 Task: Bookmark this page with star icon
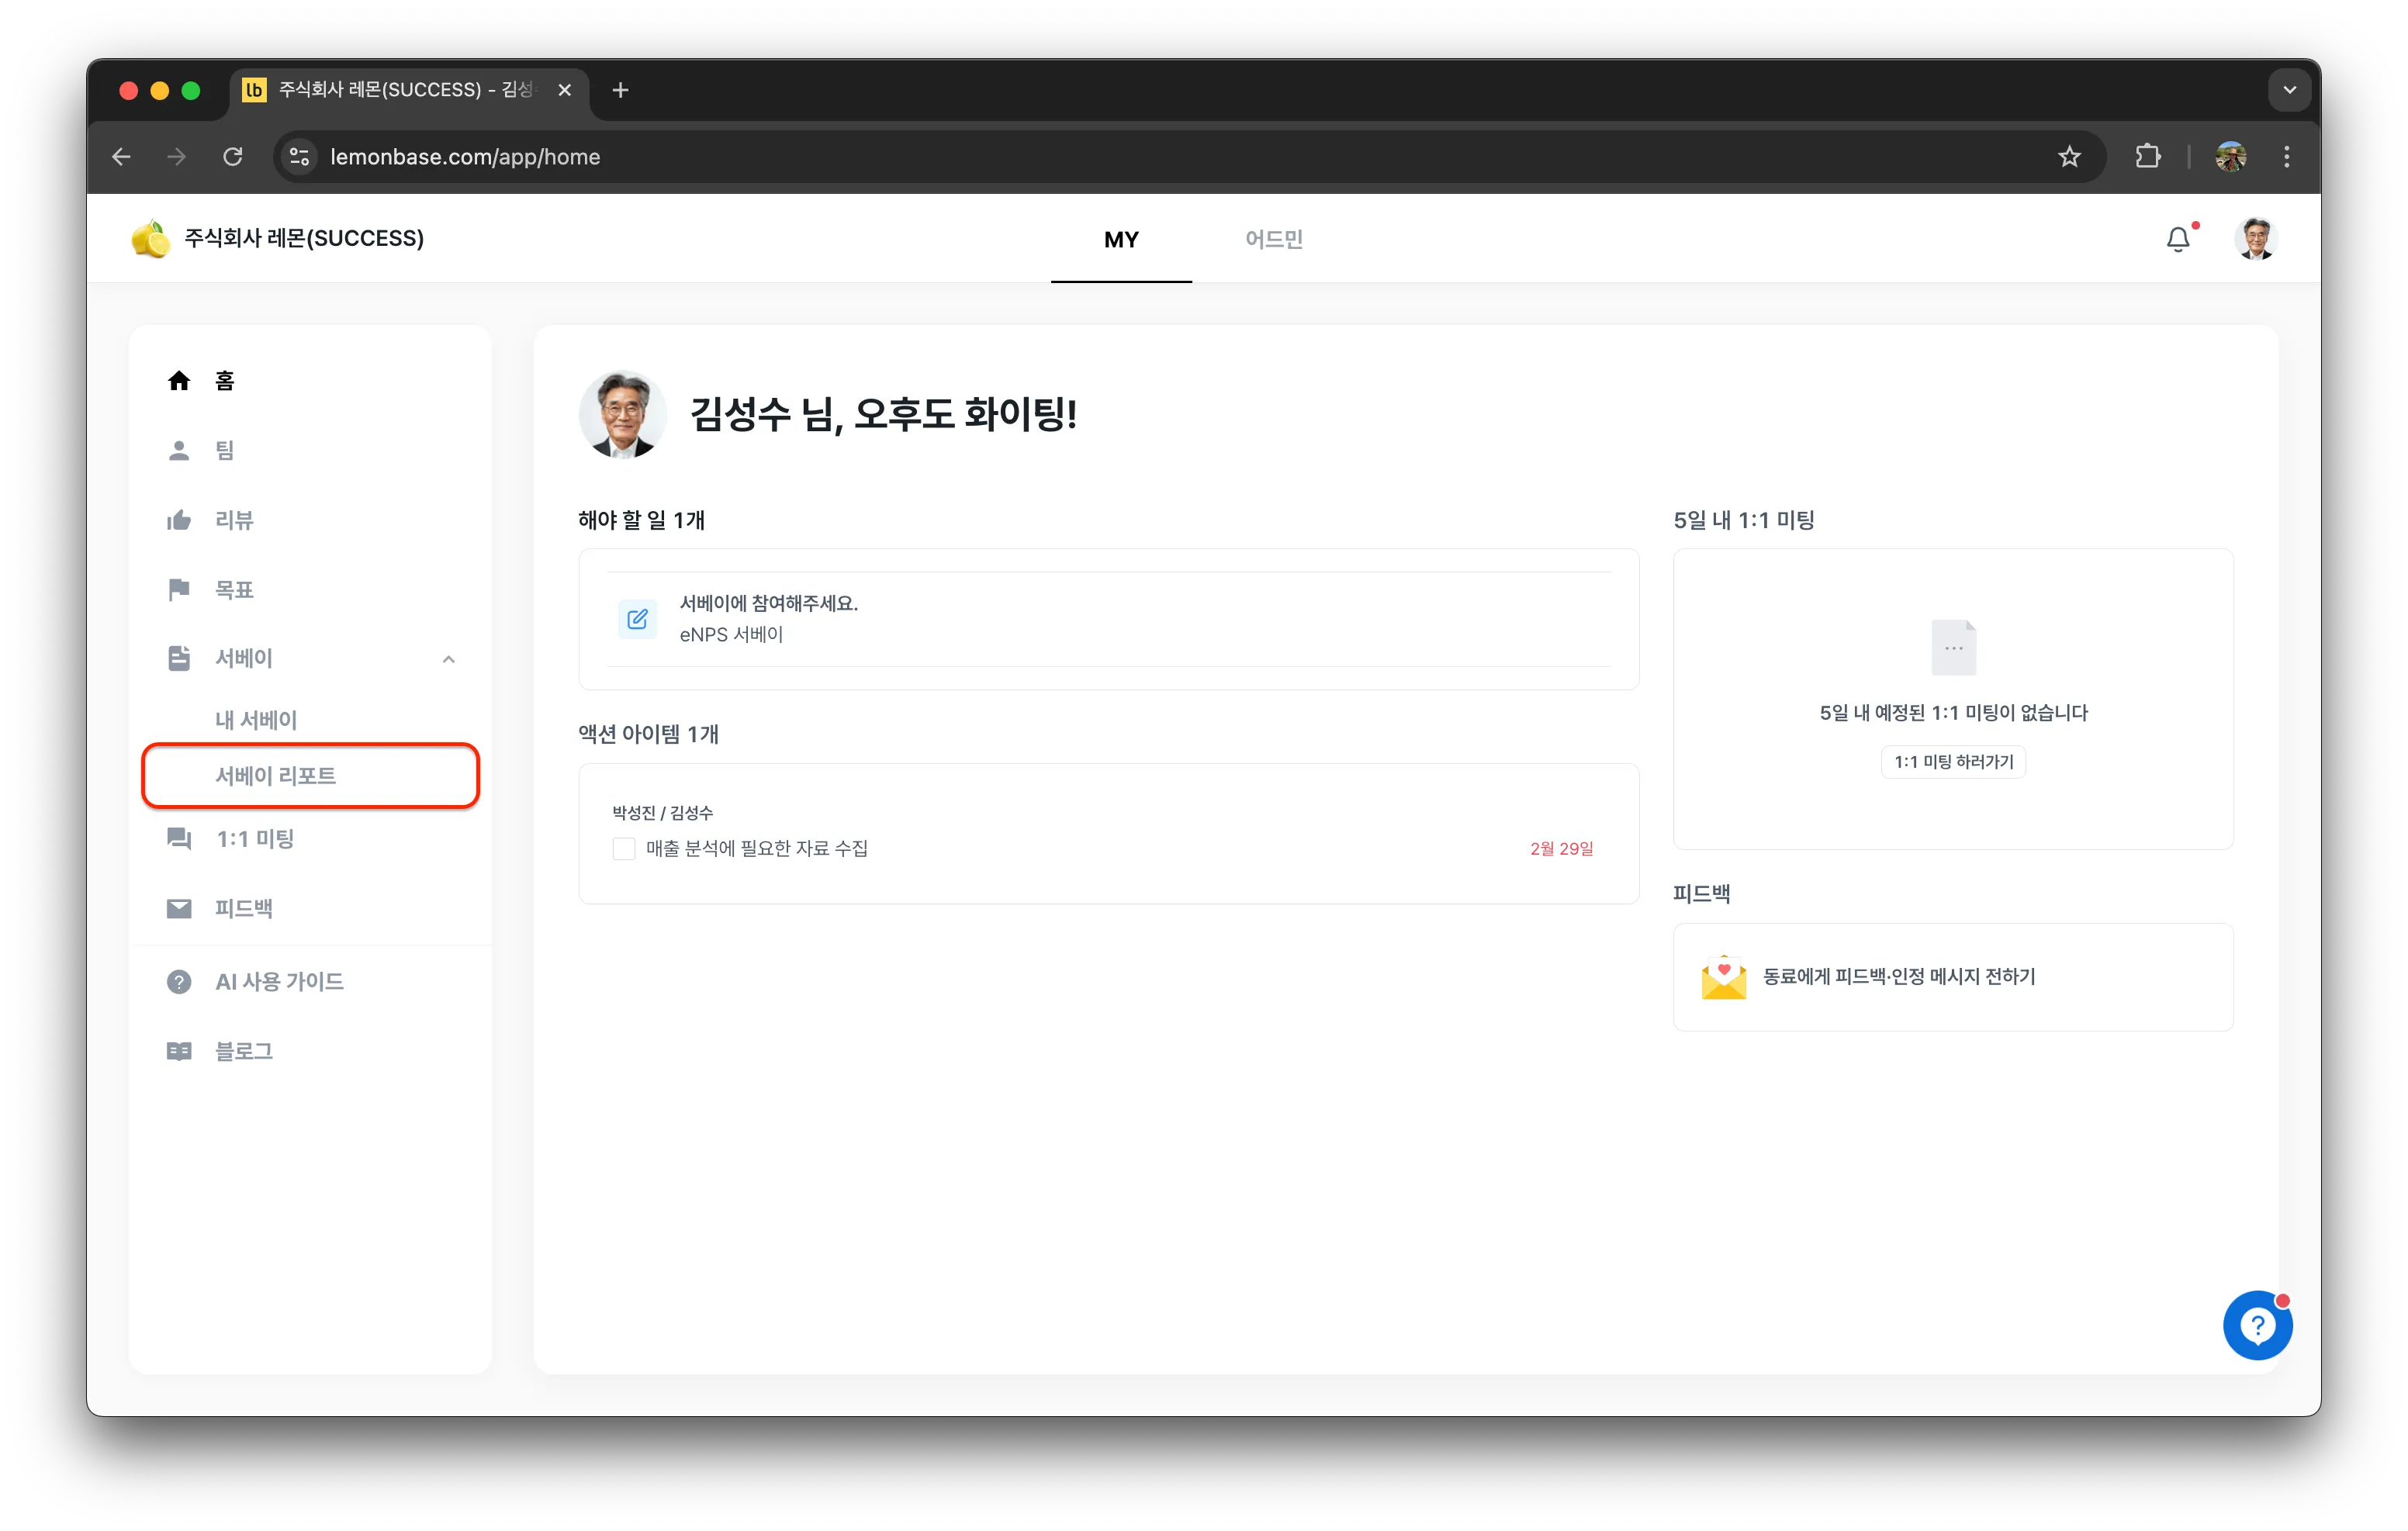[x=2069, y=157]
